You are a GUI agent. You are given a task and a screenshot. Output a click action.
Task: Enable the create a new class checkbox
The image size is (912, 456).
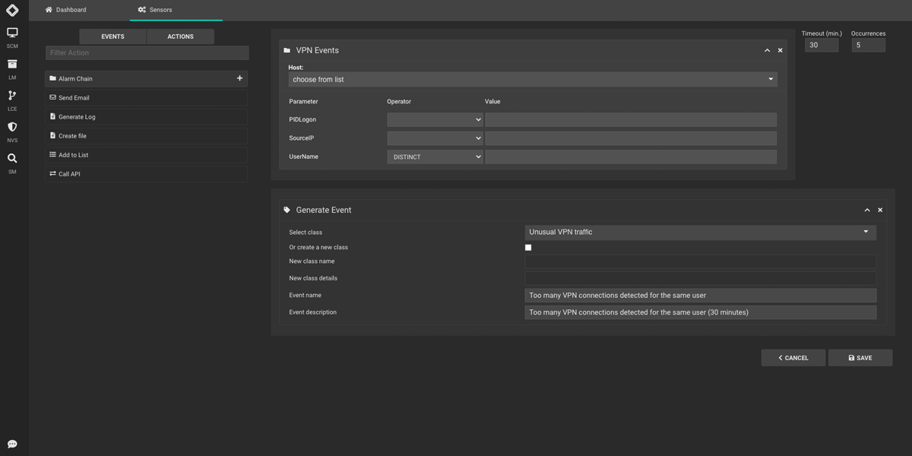click(x=528, y=247)
